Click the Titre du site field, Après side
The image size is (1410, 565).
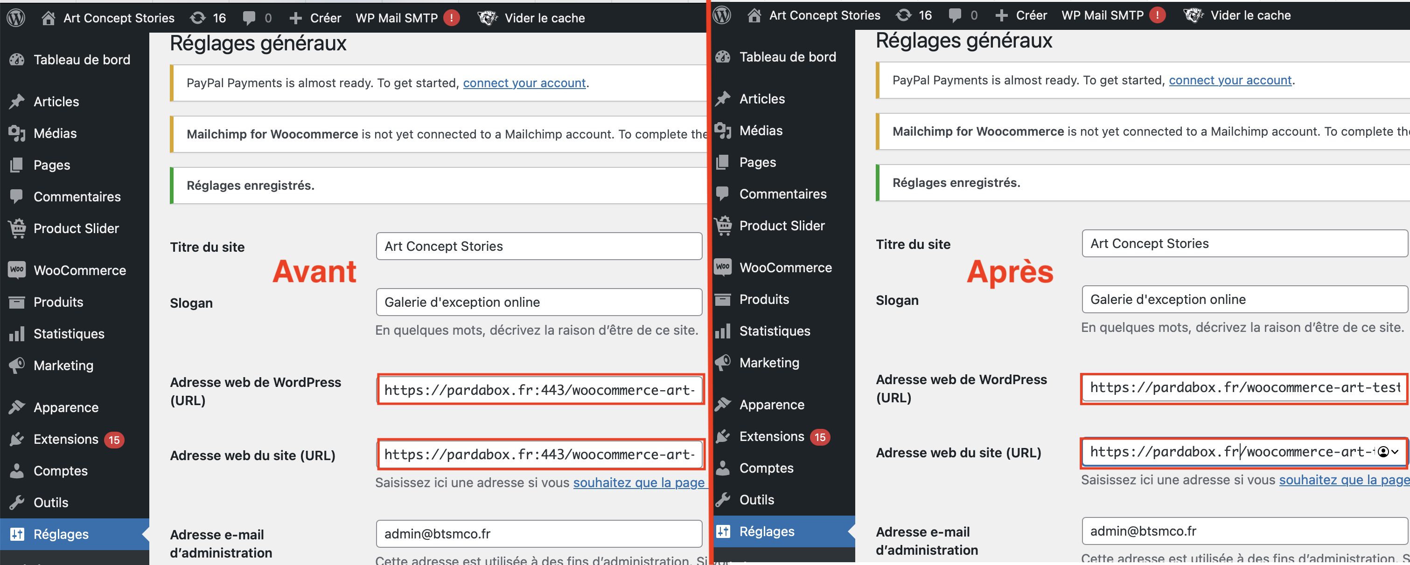[1245, 243]
